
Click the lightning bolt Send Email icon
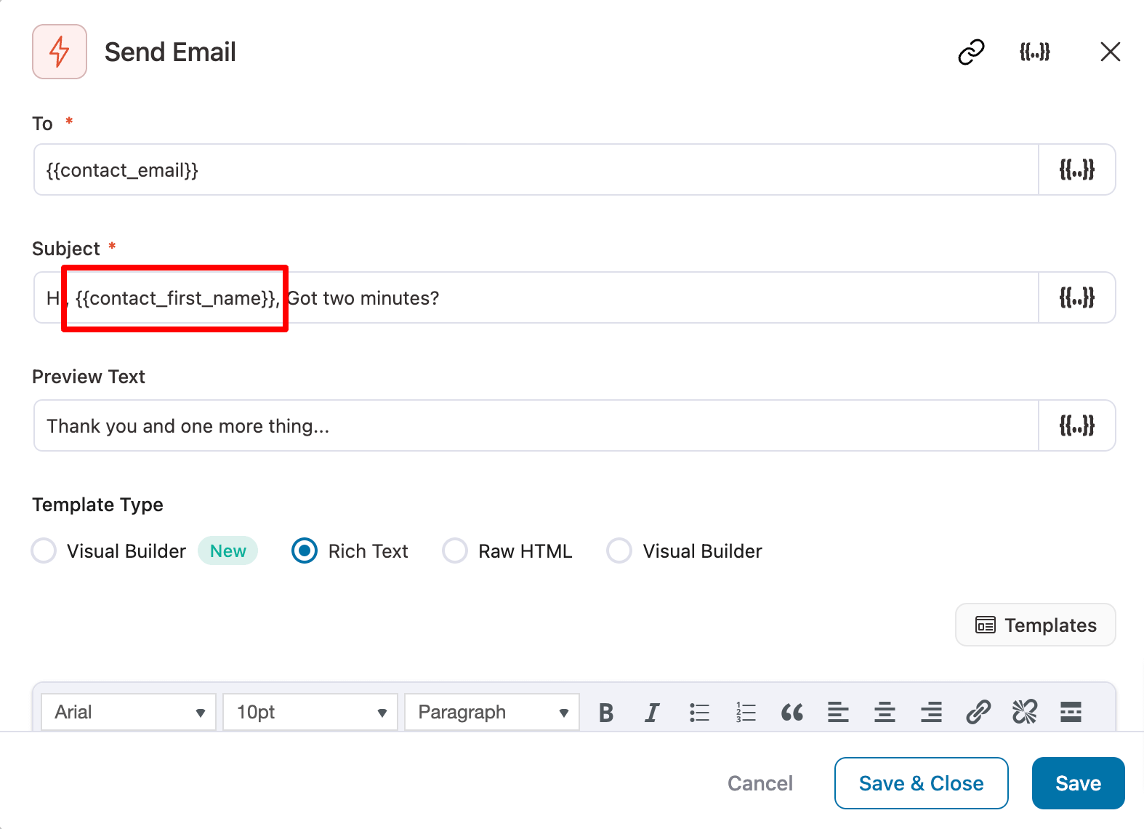point(60,52)
